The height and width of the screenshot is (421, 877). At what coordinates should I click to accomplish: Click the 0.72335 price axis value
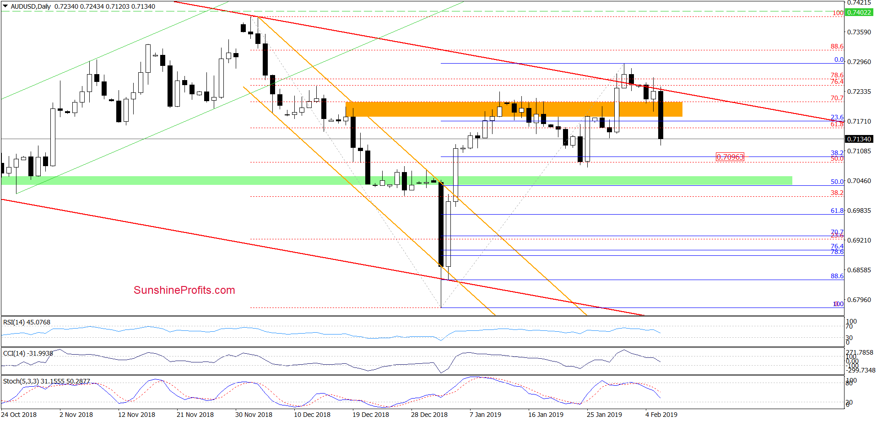click(x=859, y=92)
